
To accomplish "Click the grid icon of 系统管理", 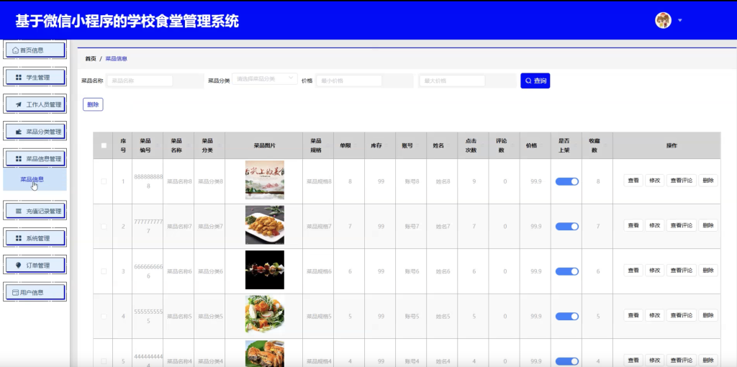I will coord(19,238).
